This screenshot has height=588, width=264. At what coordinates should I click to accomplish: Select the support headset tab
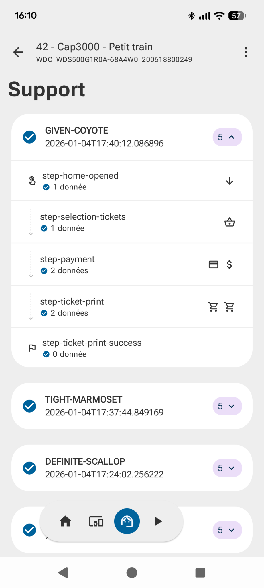tap(127, 521)
